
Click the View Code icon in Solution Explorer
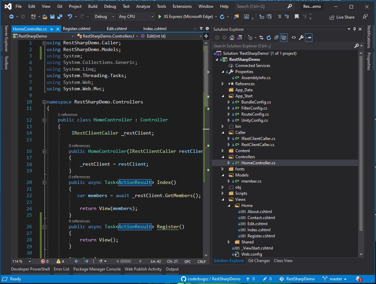(x=293, y=38)
